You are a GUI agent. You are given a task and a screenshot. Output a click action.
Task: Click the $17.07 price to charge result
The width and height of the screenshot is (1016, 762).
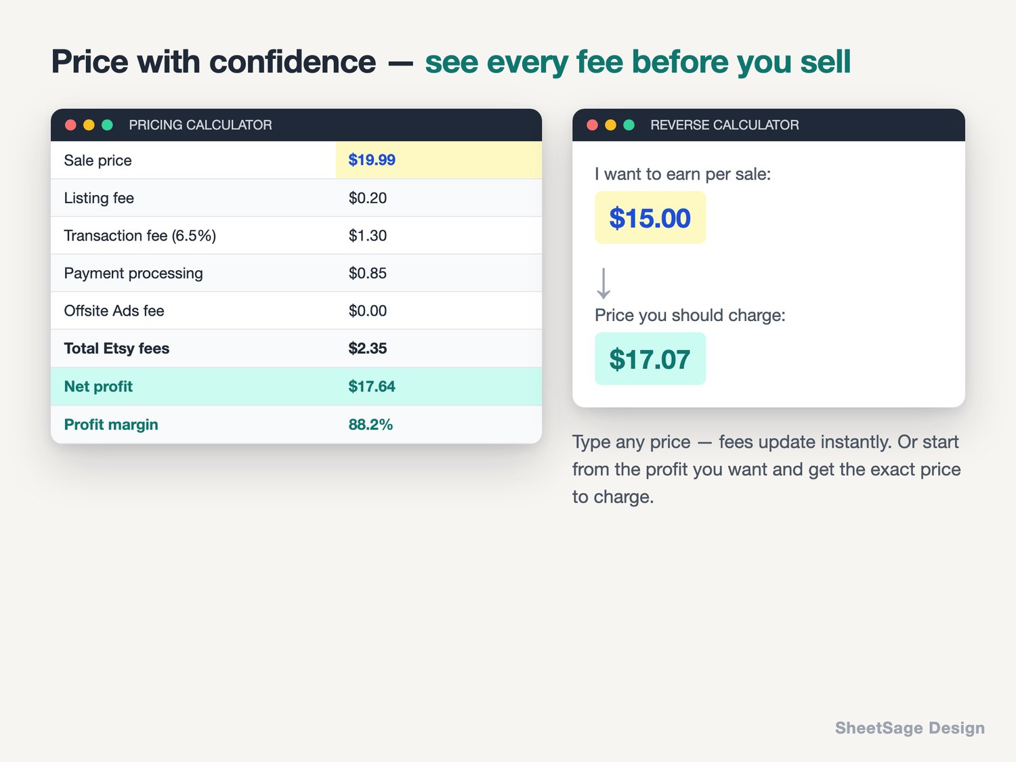click(x=650, y=359)
